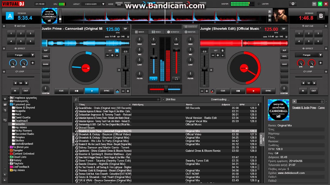Set loop IN point on deck A

[x=15, y=91]
